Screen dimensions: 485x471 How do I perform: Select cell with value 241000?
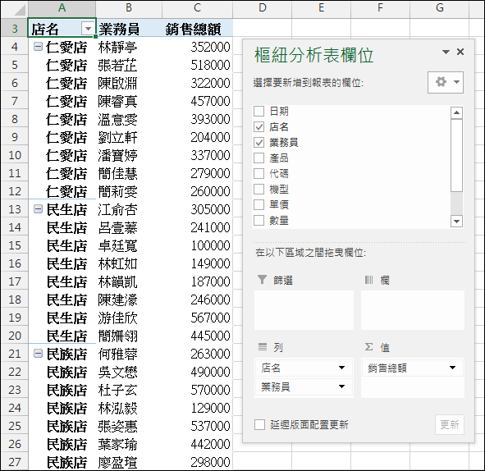click(x=197, y=227)
